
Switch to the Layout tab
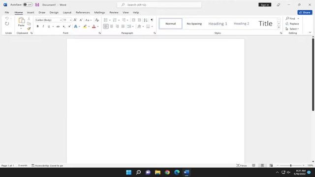pyautogui.click(x=67, y=12)
